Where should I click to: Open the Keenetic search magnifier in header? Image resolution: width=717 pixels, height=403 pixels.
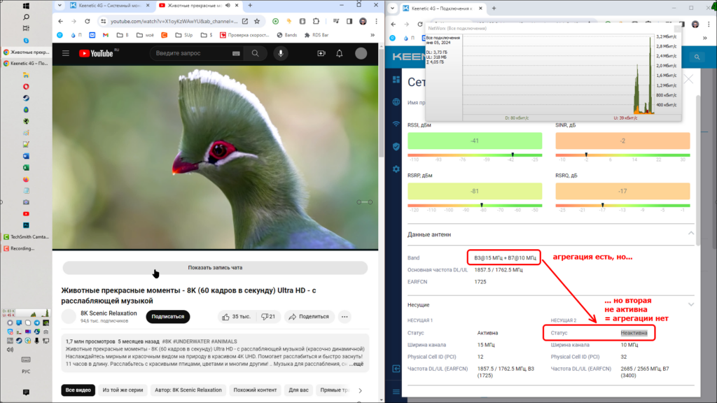pos(697,57)
